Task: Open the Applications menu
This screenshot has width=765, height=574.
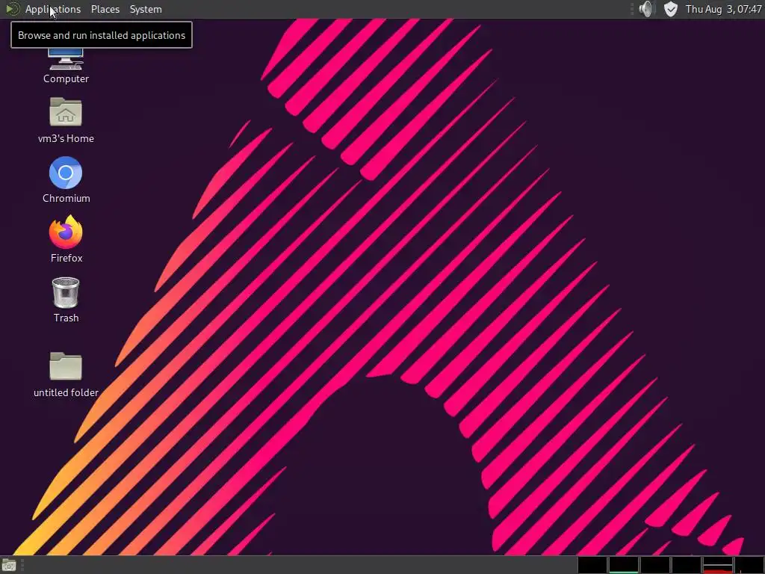Action: pyautogui.click(x=53, y=9)
